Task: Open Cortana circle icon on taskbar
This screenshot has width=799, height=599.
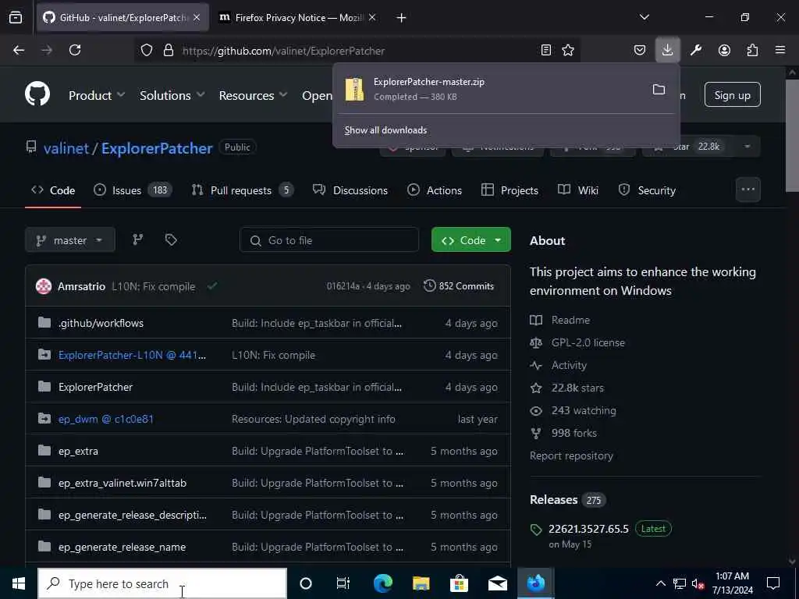Action: click(306, 583)
